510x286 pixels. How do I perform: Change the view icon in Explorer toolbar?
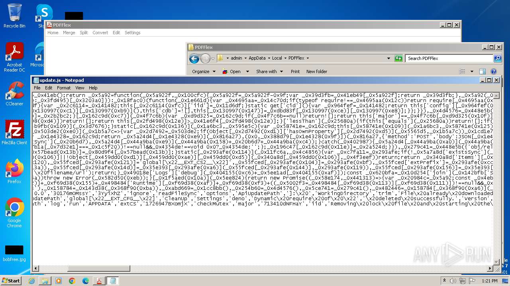(x=462, y=71)
